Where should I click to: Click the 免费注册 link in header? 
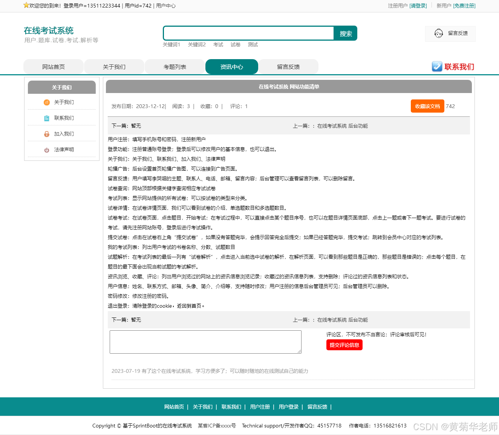(464, 6)
